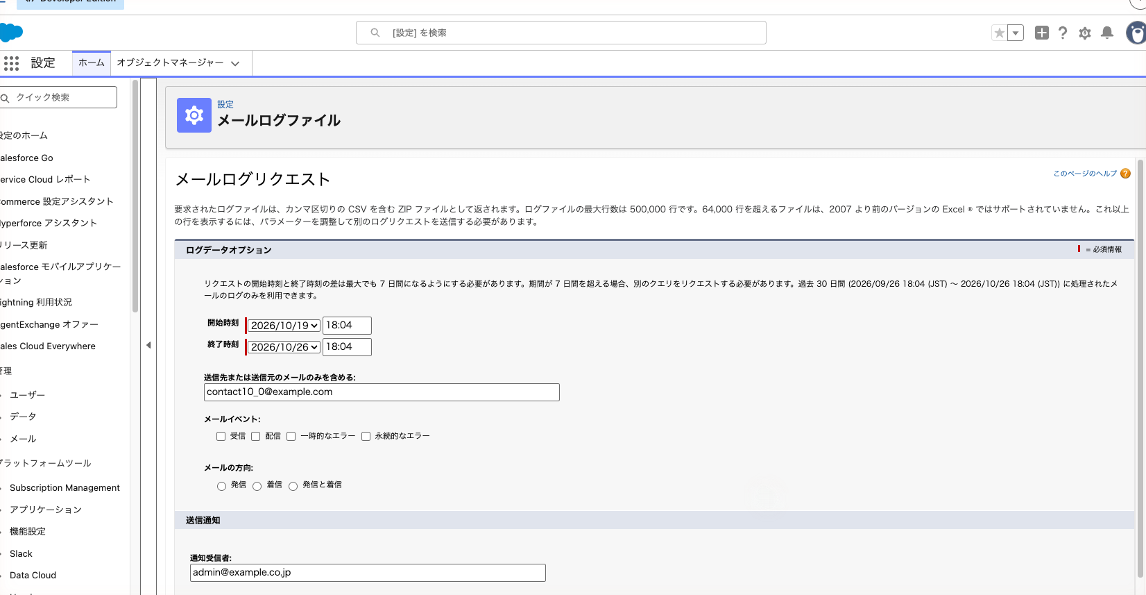Open 設定のホーム in sidebar
This screenshot has height=595, width=1146.
[x=24, y=135]
